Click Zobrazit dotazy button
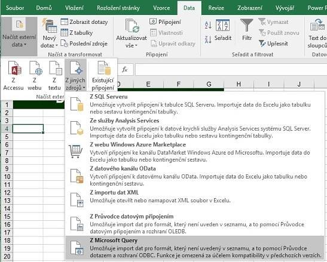327x262 pixels. (84, 22)
